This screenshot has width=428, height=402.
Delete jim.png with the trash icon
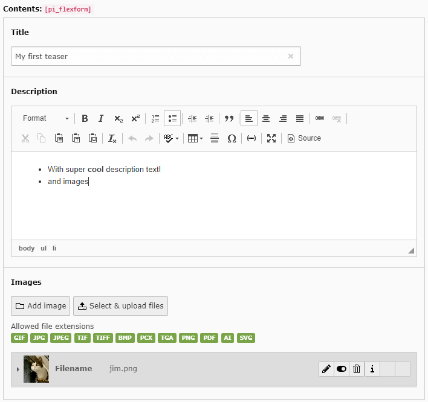tap(357, 369)
